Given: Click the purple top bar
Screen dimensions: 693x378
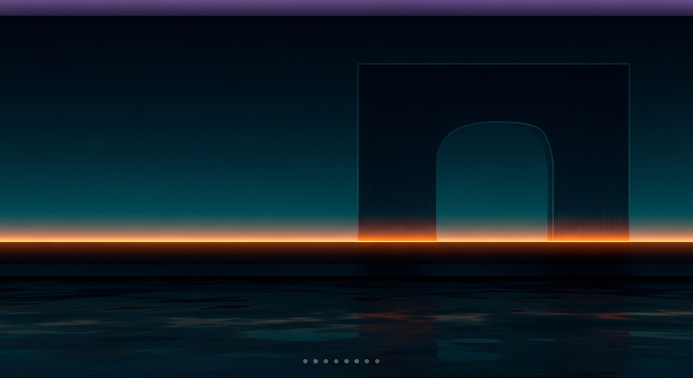Looking at the screenshot, I should tap(346, 7).
